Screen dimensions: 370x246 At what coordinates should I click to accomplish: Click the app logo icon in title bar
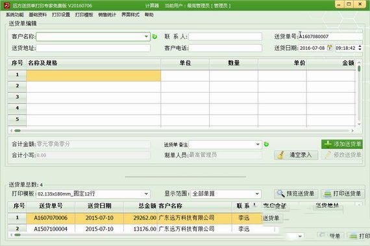pyautogui.click(x=7, y=5)
